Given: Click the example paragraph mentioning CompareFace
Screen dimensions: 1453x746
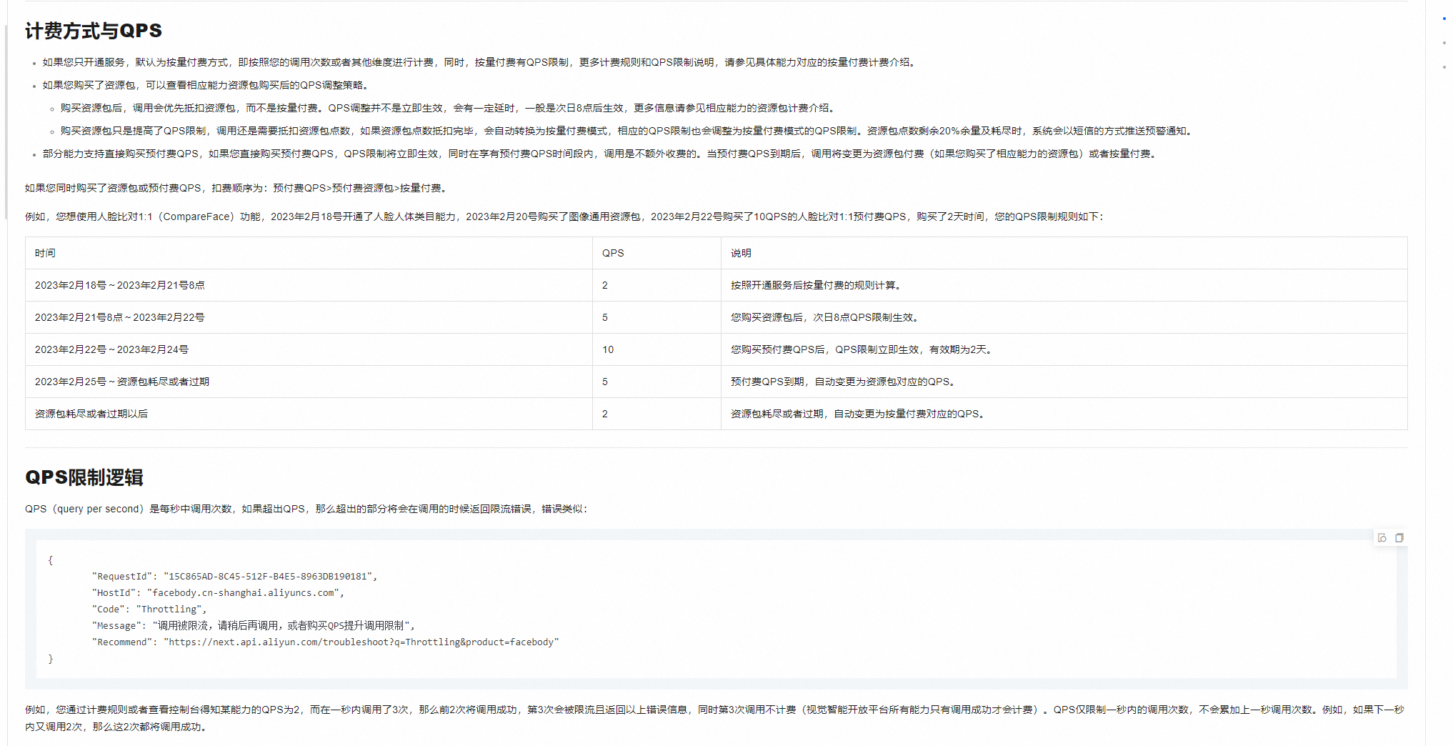Looking at the screenshot, I should (564, 217).
